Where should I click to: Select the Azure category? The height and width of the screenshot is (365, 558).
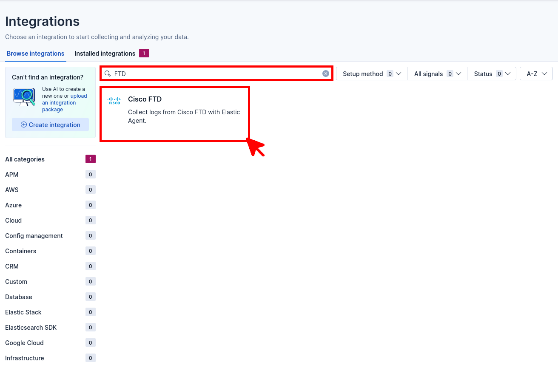coord(50,205)
